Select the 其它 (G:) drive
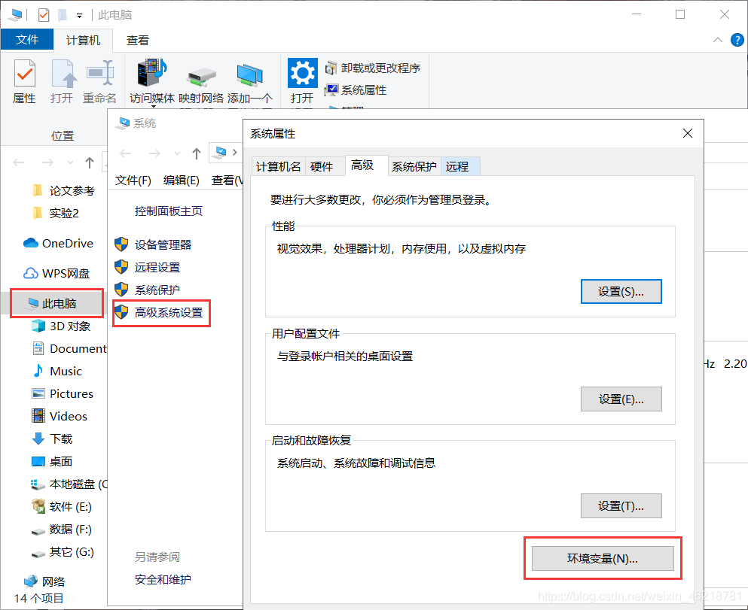This screenshot has width=748, height=610. (x=63, y=552)
